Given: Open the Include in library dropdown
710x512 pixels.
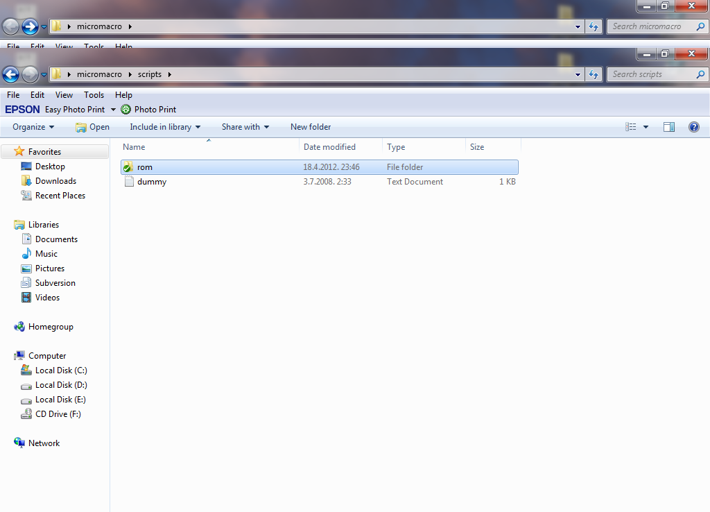Looking at the screenshot, I should tap(165, 127).
